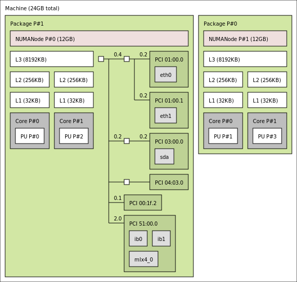Image resolution: width=297 pixels, height=282 pixels.
Task: Click the Machine (24GB total) label
Action: click(x=32, y=8)
